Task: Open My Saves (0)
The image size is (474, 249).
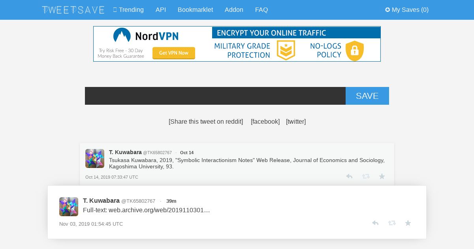Action: [x=407, y=10]
